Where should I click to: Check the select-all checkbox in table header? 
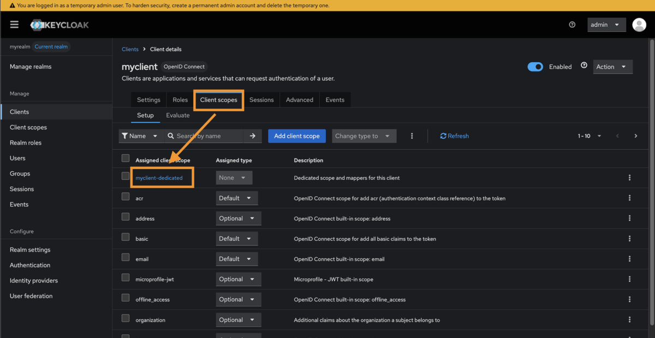pos(126,158)
